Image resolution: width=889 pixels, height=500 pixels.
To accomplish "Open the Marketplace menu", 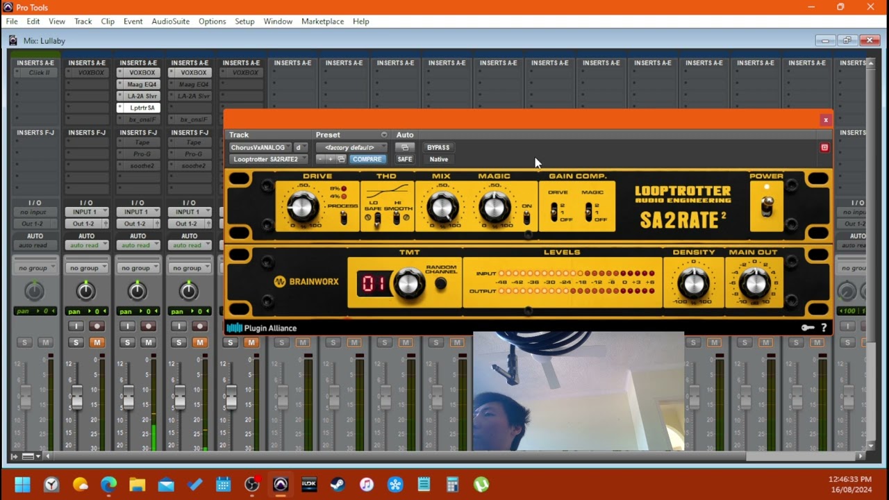I will tap(322, 22).
